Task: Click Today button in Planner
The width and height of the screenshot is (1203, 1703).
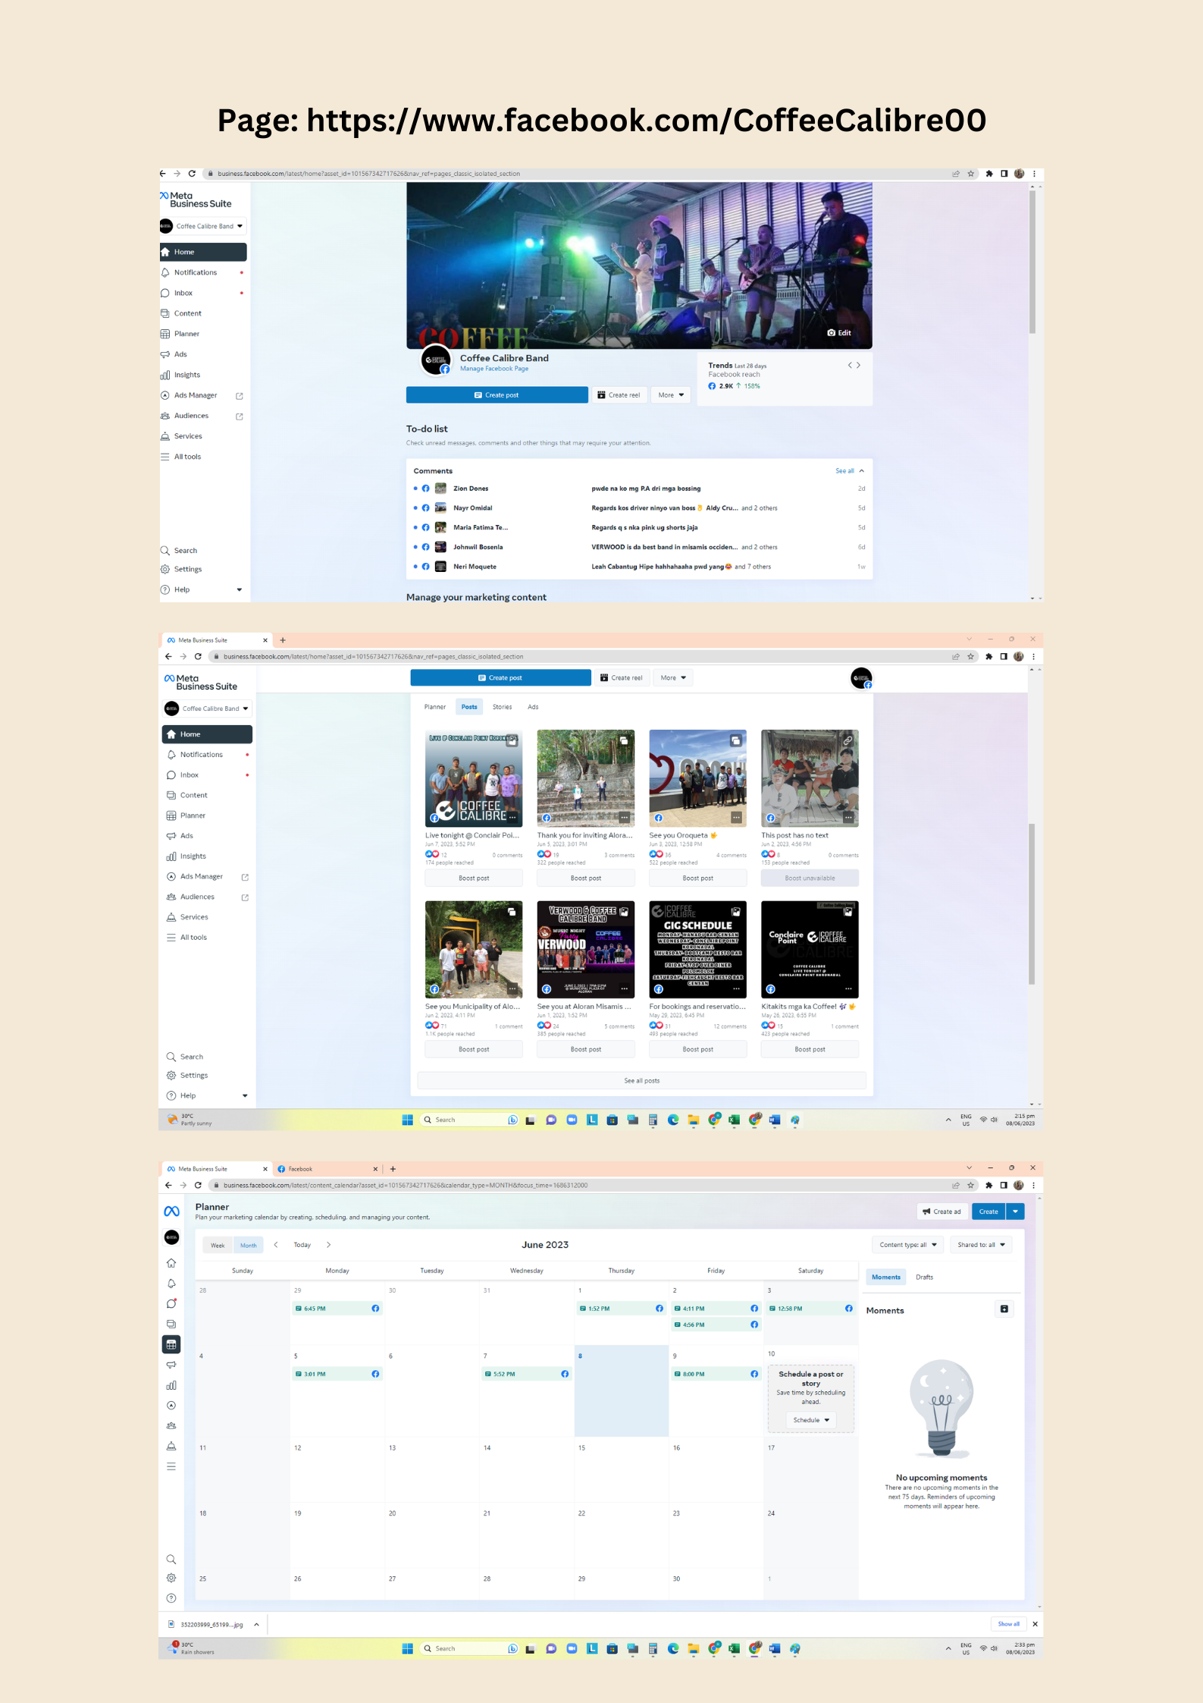Action: (x=302, y=1245)
